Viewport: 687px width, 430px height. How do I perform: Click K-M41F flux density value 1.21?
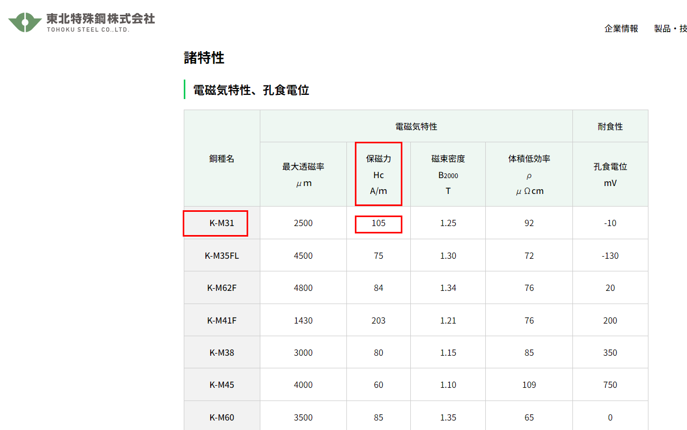pos(448,320)
